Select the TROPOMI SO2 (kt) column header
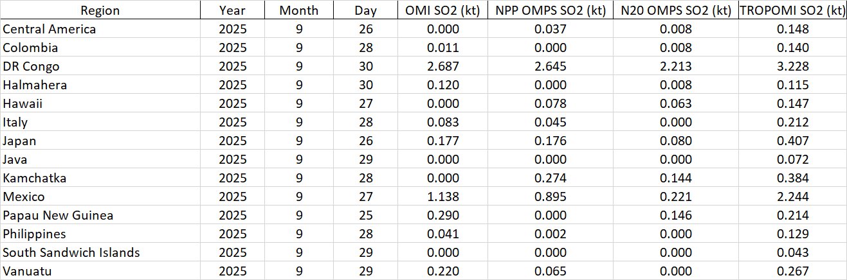 click(792, 10)
